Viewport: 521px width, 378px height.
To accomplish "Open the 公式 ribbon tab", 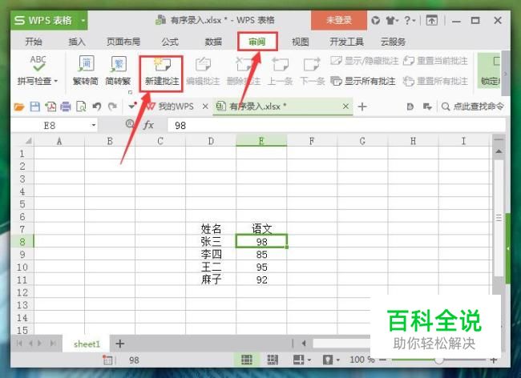I will click(170, 42).
